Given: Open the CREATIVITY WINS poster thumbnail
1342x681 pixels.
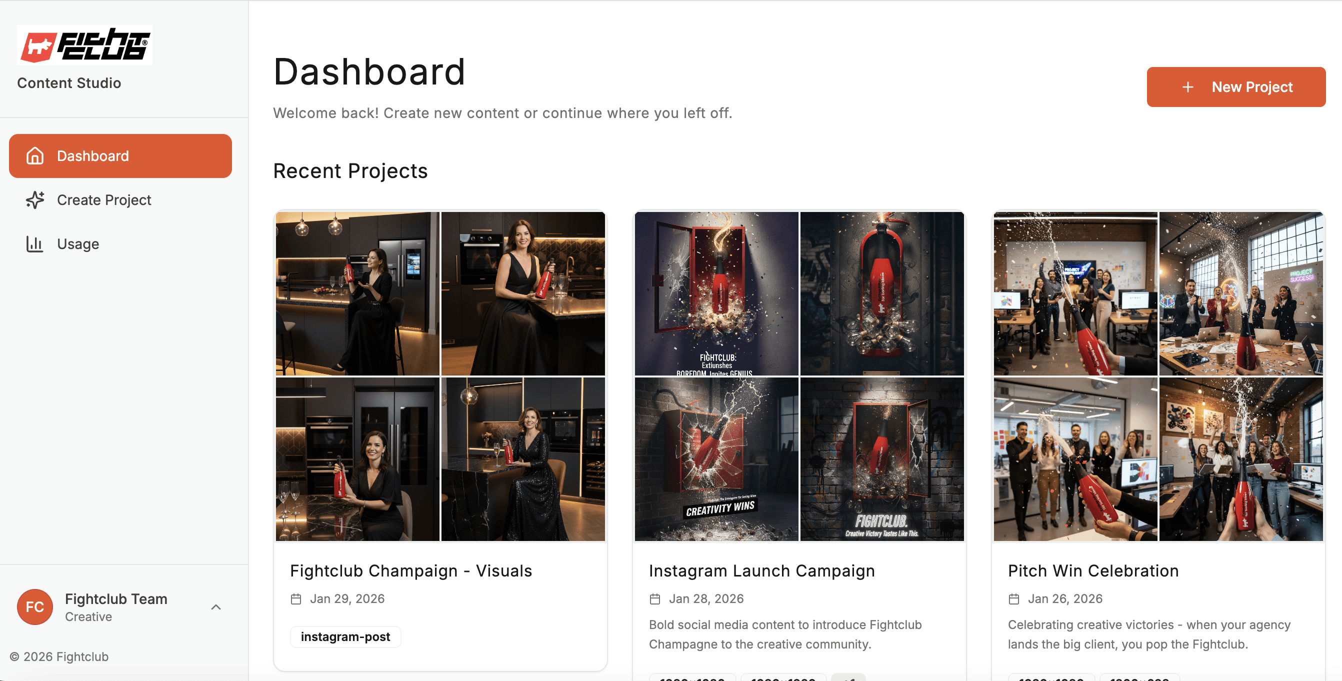Looking at the screenshot, I should coord(716,459).
